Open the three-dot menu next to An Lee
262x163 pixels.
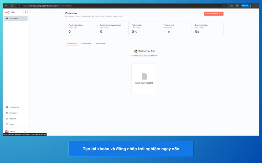[25, 132]
